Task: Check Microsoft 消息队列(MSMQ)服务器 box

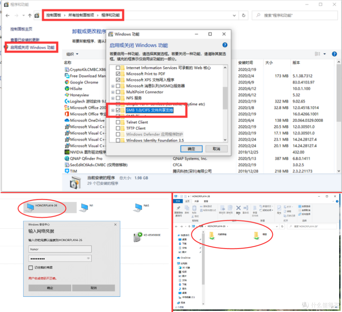Action: [118, 86]
